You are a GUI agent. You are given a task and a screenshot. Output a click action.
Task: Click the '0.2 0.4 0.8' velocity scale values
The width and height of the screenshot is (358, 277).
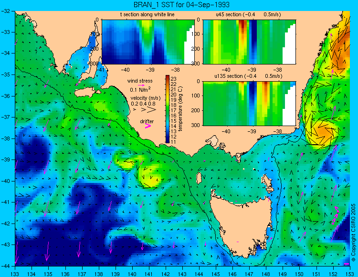143,104
